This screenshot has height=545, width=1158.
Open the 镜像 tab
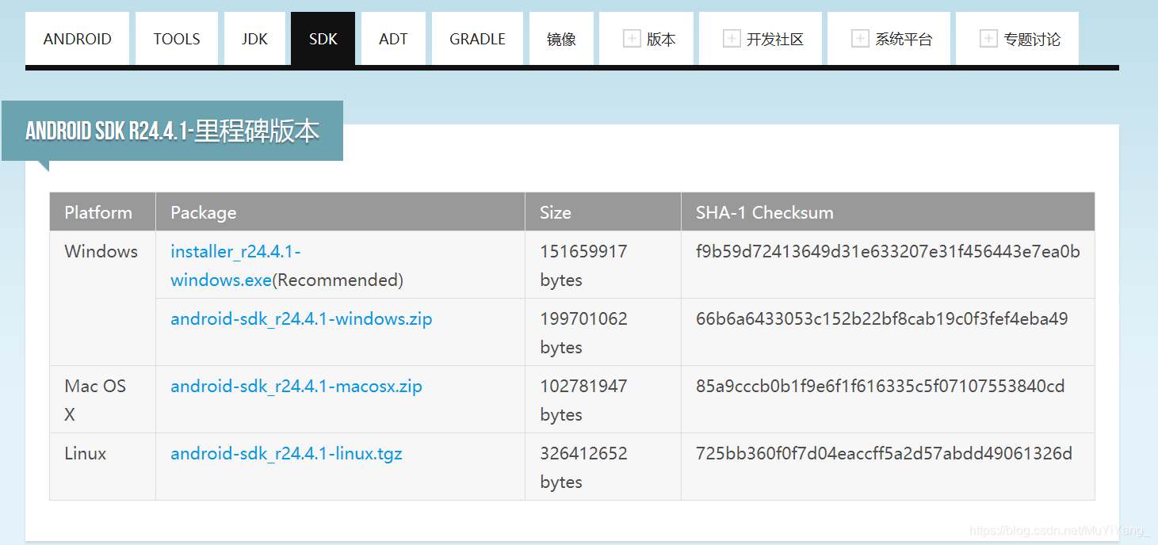point(561,39)
